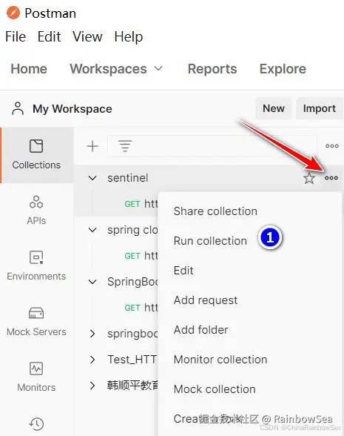This screenshot has width=344, height=436.
Task: Open the collections panel three-dot options
Action: [331, 146]
